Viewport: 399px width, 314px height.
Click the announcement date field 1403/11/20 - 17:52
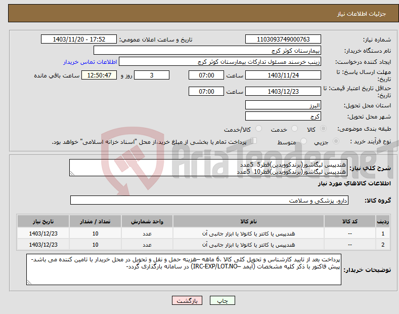tap(79, 40)
